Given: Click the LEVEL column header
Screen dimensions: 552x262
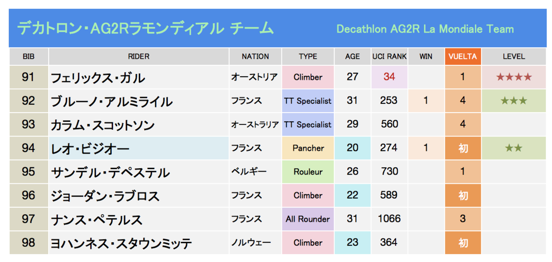Looking at the screenshot, I should pyautogui.click(x=514, y=57).
